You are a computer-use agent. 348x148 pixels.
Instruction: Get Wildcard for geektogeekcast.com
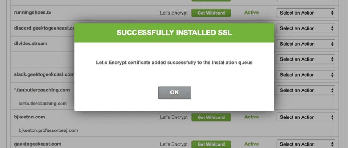pyautogui.click(x=211, y=144)
